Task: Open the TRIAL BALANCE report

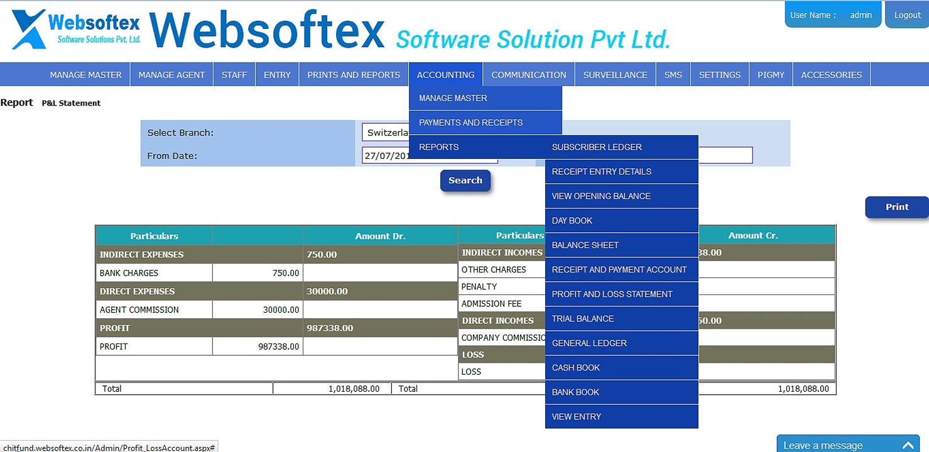Action: [622, 318]
